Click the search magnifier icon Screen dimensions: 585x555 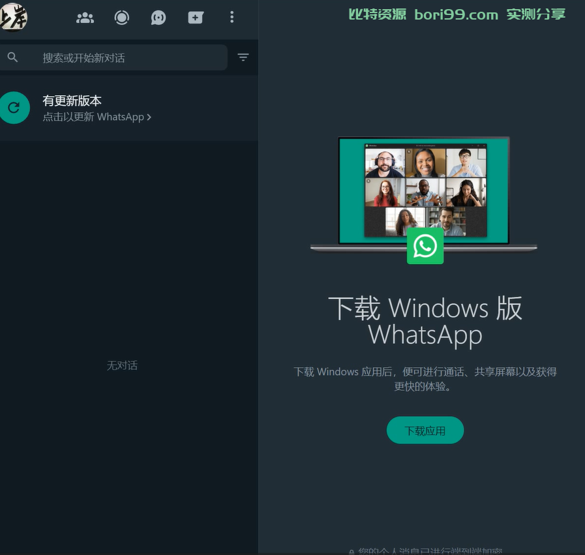(12, 57)
